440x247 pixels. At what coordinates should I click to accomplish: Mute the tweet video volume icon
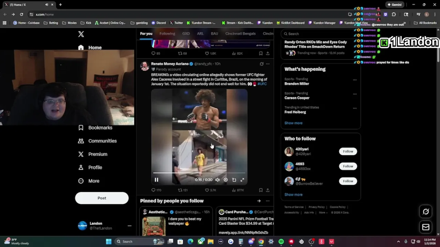coord(217,180)
